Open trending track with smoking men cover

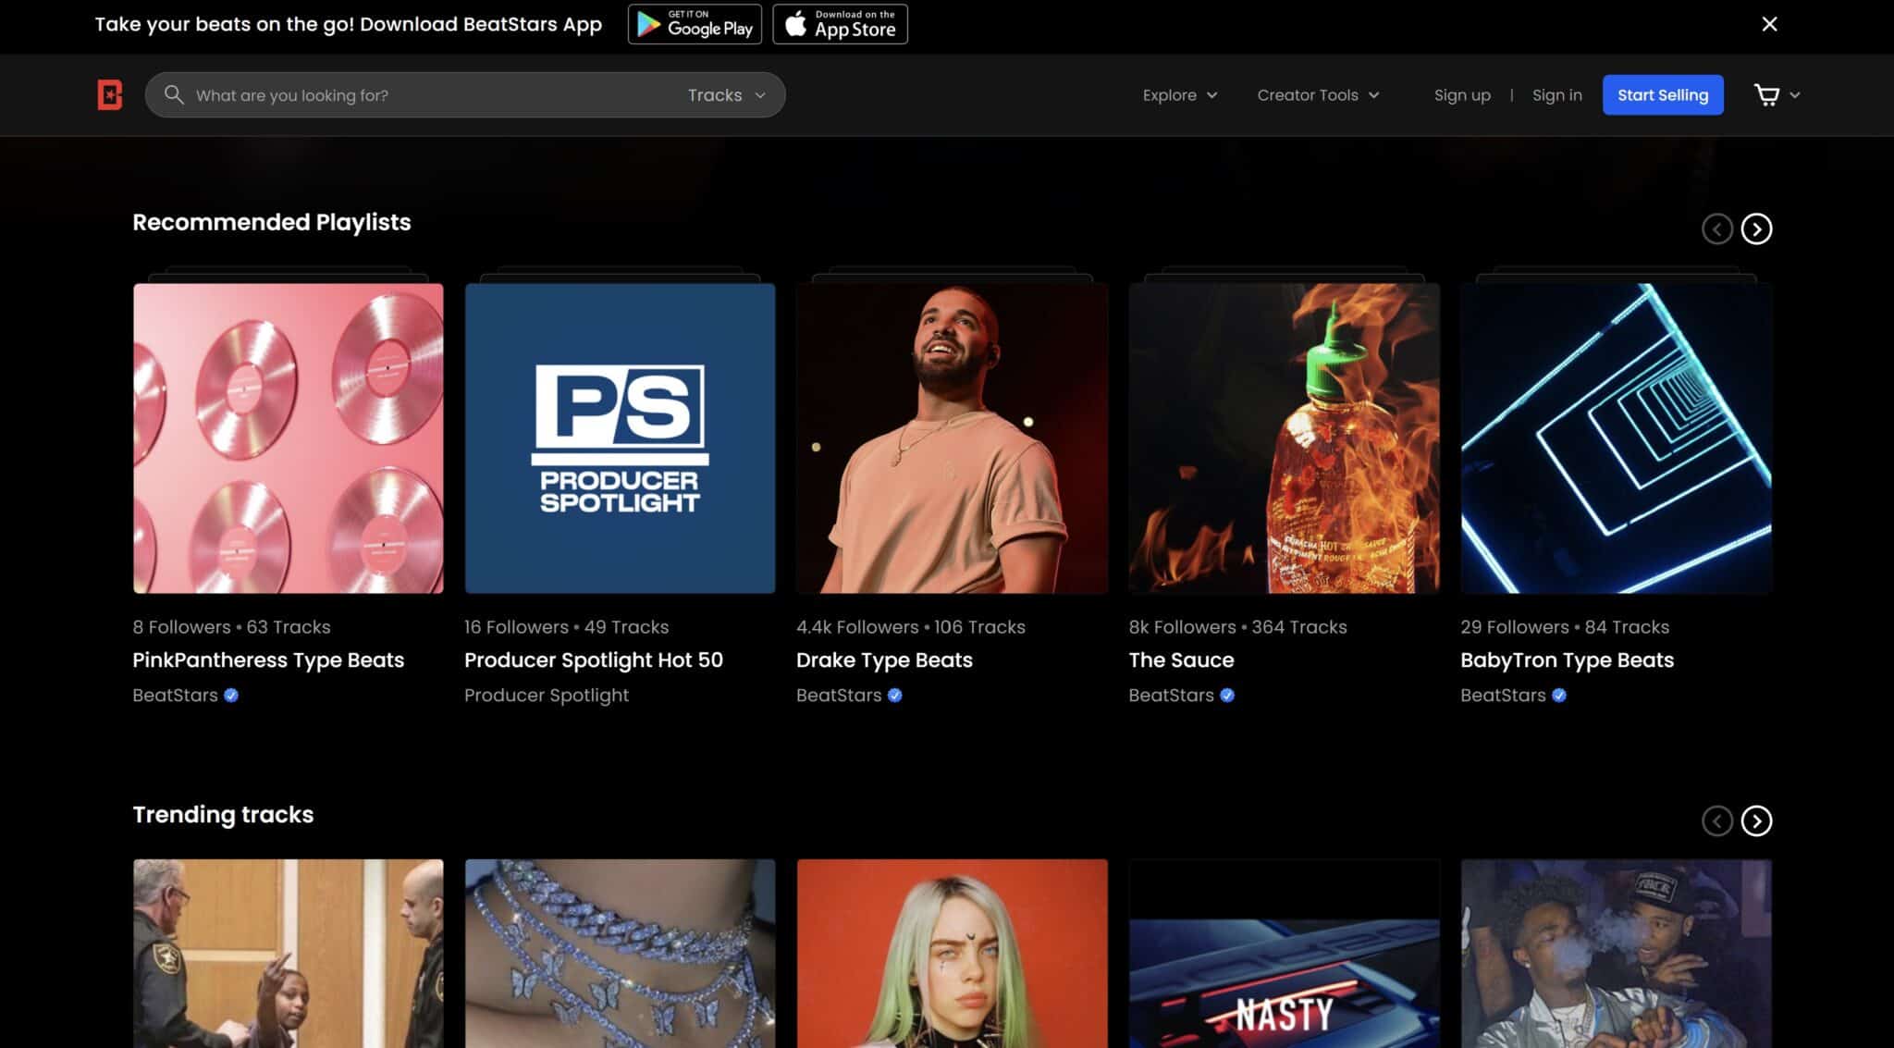[1617, 954]
